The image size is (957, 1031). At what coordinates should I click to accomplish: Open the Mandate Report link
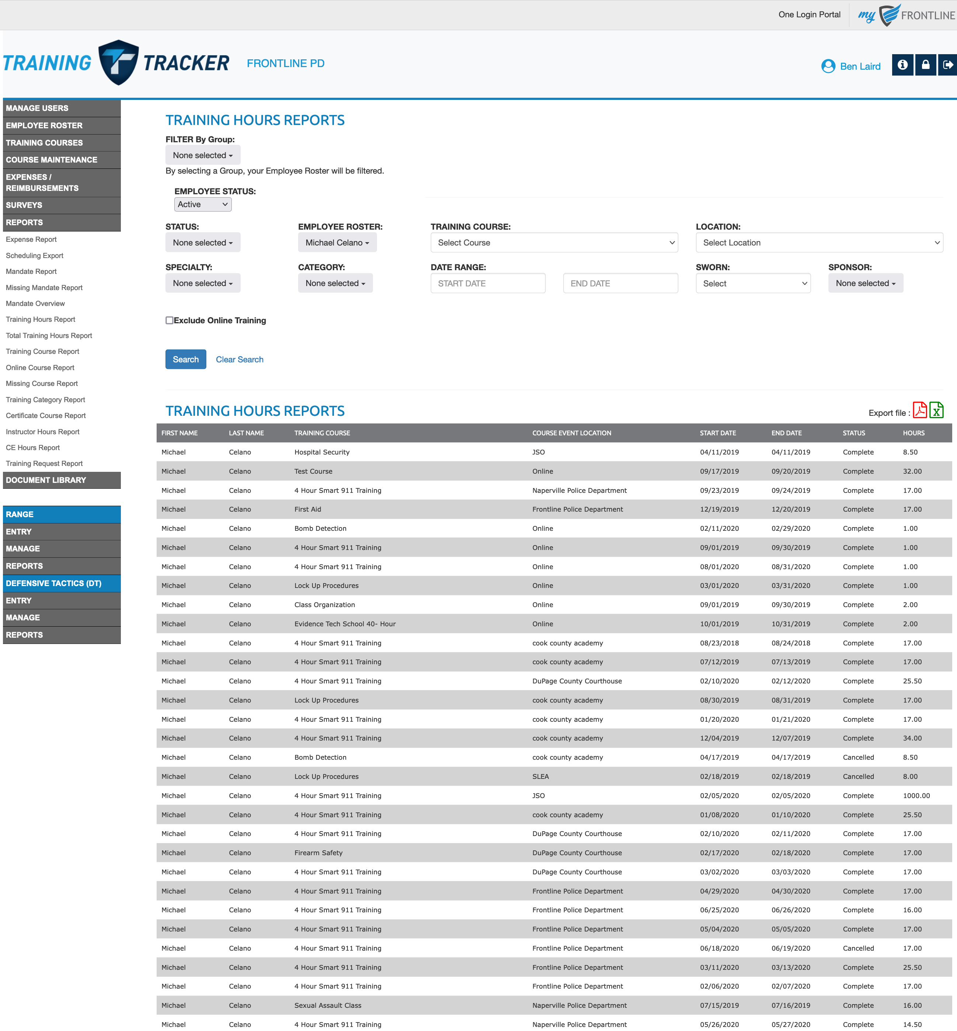click(31, 271)
